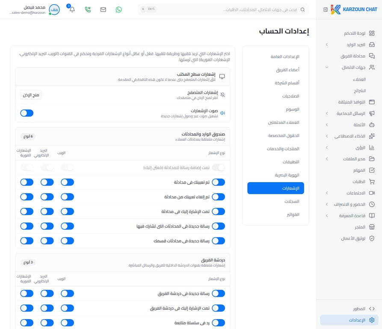Open الصلاحيات settings tab
The width and height of the screenshot is (382, 329).
coord(275,96)
